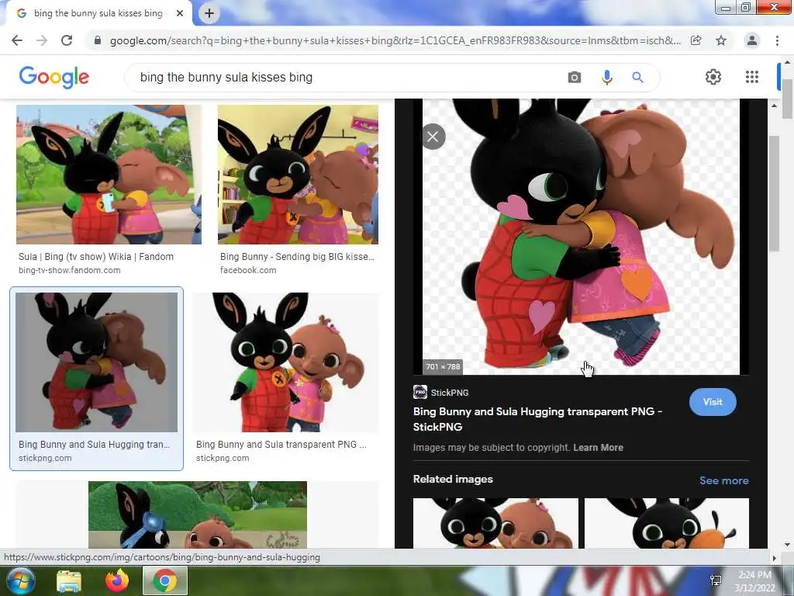The width and height of the screenshot is (794, 596).
Task: Open the first related image of Bing and Sula
Action: (x=495, y=523)
